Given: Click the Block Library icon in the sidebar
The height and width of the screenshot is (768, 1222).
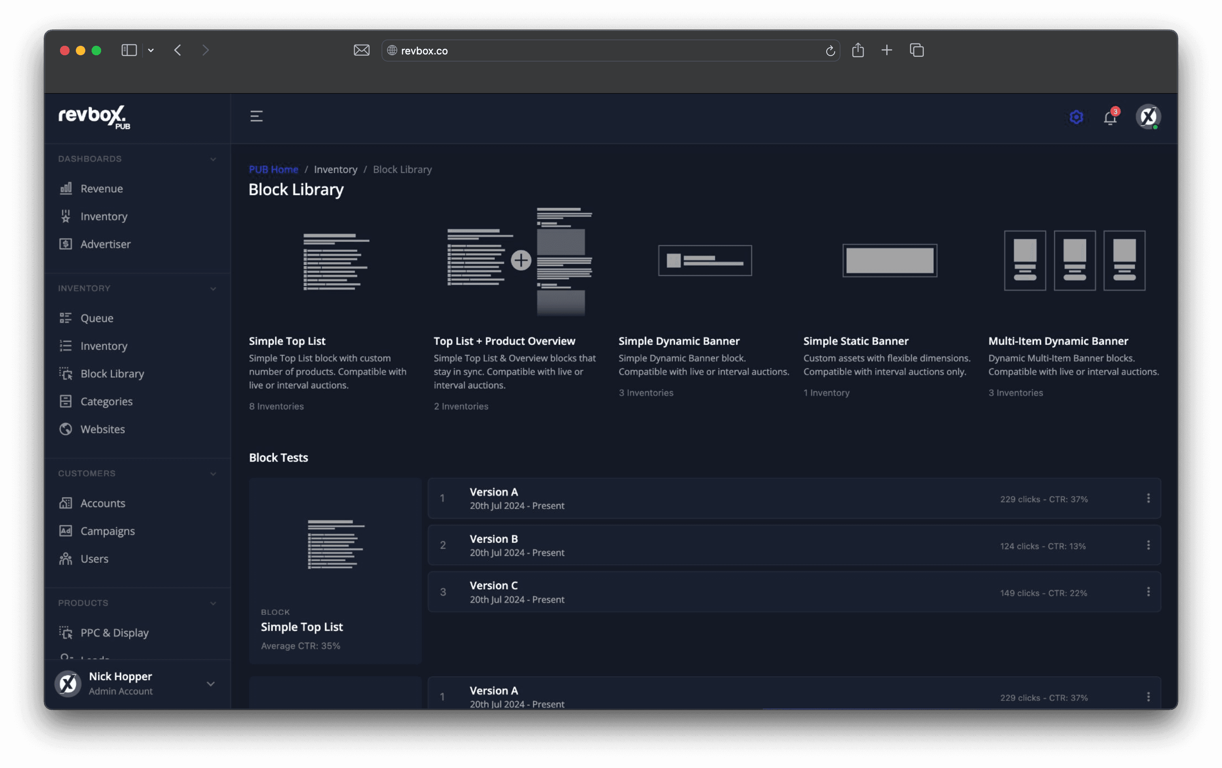Looking at the screenshot, I should coord(66,374).
